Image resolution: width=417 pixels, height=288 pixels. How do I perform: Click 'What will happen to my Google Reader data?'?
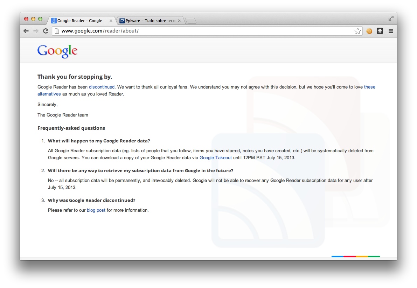pyautogui.click(x=99, y=141)
